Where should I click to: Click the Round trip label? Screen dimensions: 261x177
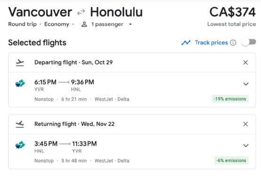[x=22, y=24]
